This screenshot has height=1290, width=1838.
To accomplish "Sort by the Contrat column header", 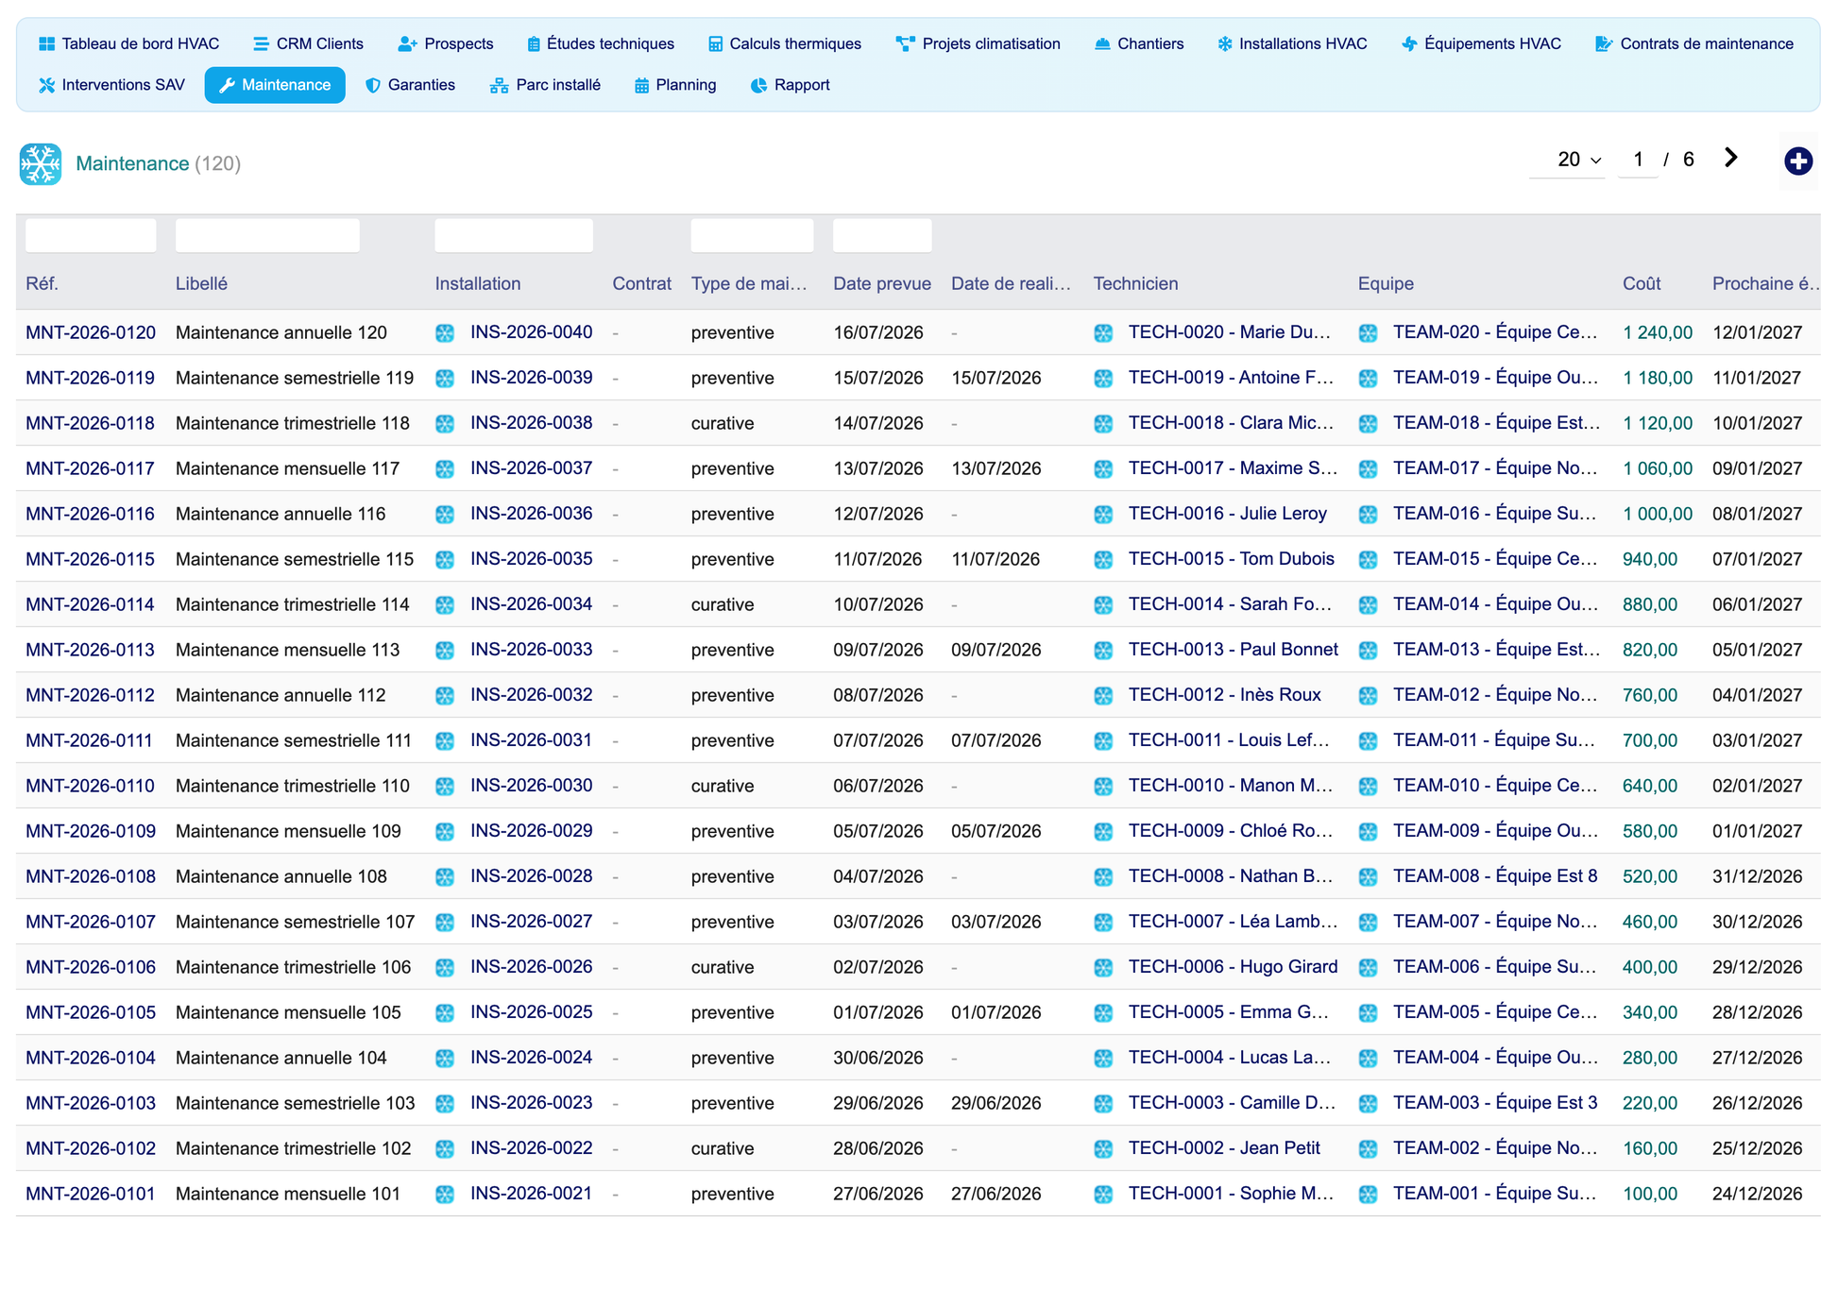I will pos(641,284).
